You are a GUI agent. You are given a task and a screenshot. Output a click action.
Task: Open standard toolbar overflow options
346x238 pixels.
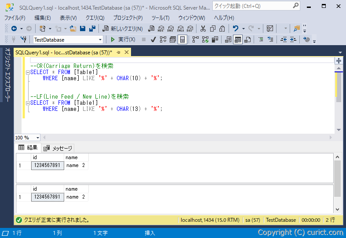coord(305,28)
